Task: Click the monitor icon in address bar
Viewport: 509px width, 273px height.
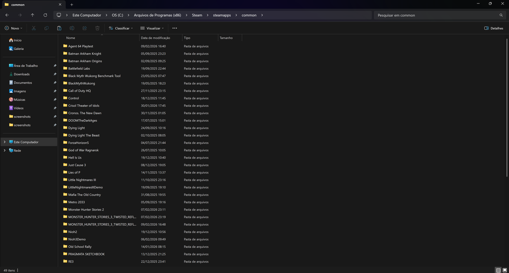Action: point(59,15)
